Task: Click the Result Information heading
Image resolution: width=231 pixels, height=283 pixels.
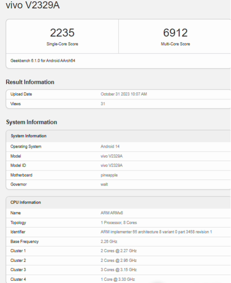Action: [30, 82]
